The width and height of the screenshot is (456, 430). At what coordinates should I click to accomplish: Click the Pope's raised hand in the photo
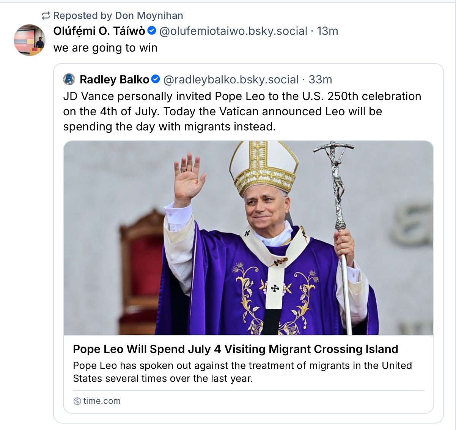(x=189, y=177)
